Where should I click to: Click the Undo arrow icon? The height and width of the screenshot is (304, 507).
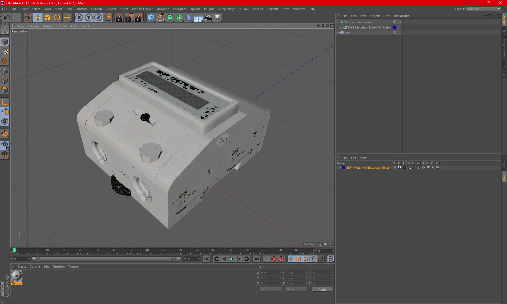coord(7,17)
